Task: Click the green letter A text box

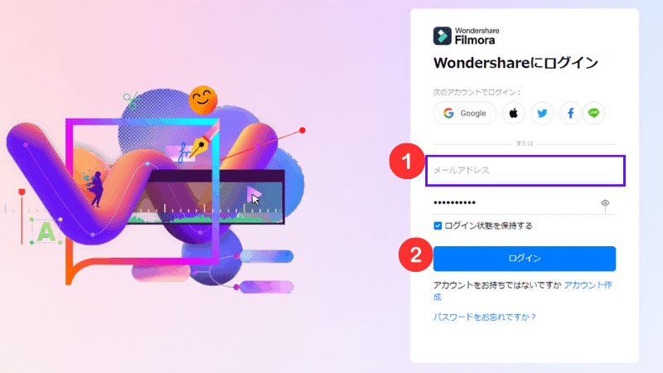Action: [x=46, y=231]
